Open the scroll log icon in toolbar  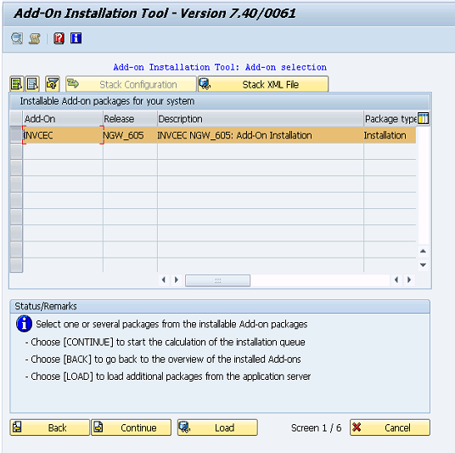pyautogui.click(x=35, y=38)
